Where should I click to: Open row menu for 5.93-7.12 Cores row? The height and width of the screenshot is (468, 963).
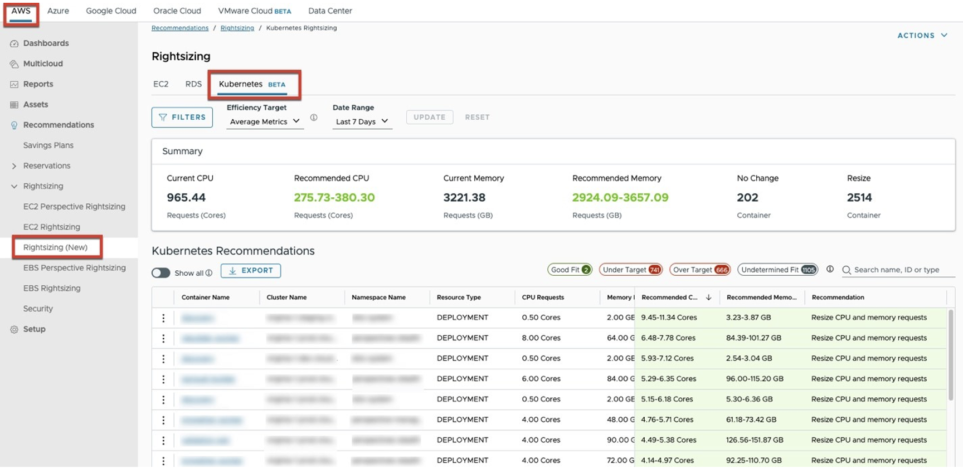click(x=163, y=359)
